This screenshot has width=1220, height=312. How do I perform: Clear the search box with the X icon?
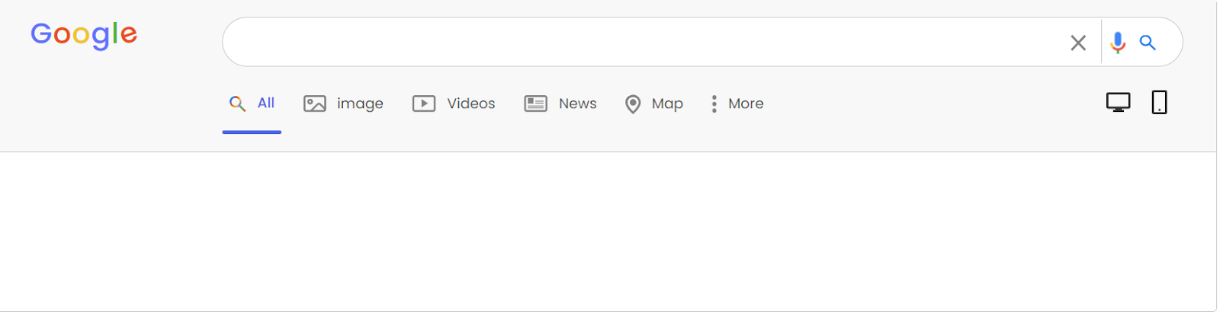[x=1077, y=43]
